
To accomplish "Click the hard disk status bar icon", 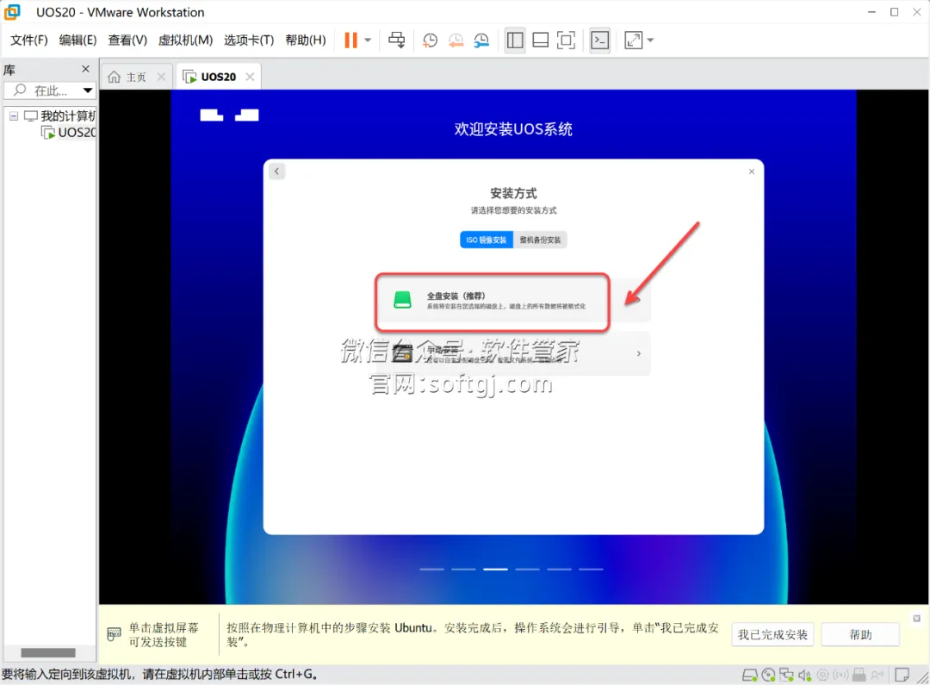I will (750, 675).
